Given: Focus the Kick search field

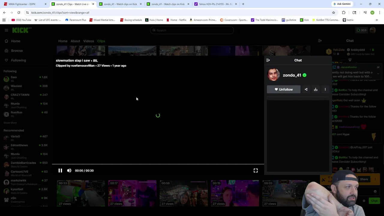Looking at the screenshot, I should click(x=192, y=30).
